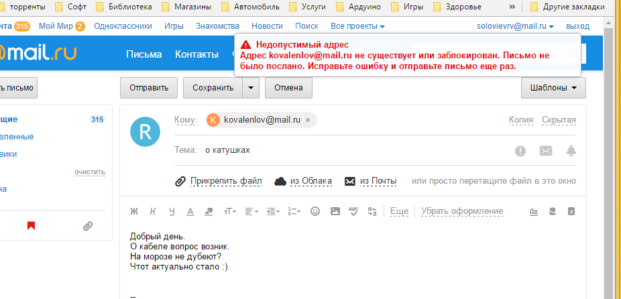Click the cloud icon
Viewport: 621px width, 299px height.
tap(280, 182)
